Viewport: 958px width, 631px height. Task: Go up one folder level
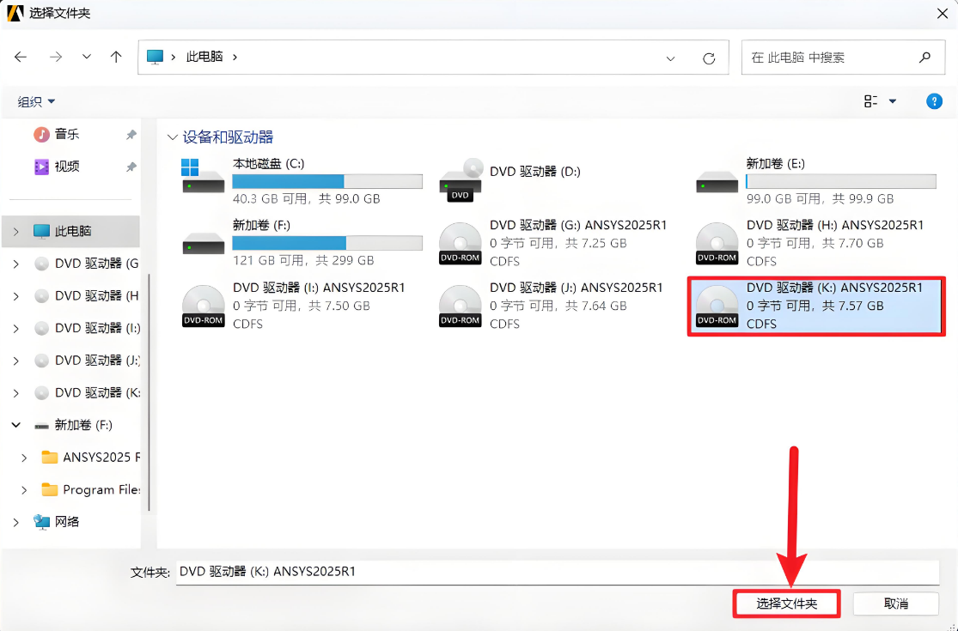[x=116, y=57]
